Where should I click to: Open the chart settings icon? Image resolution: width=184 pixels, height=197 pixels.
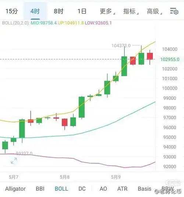click(174, 11)
